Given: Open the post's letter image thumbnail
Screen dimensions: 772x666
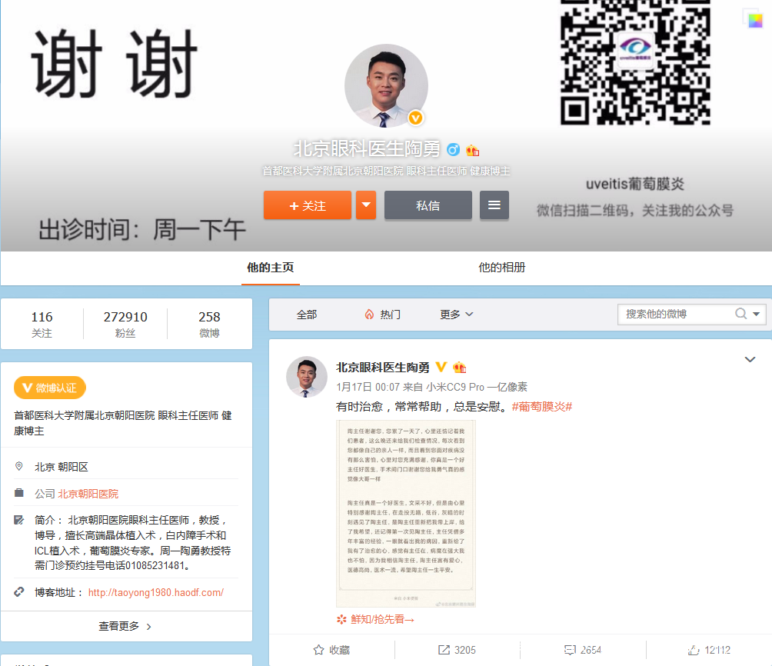Looking at the screenshot, I should 406,513.
